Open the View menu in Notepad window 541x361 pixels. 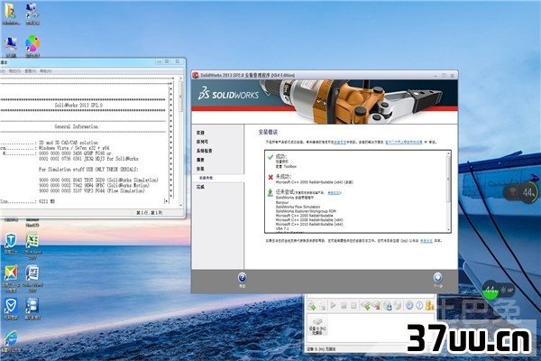[x=31, y=70]
